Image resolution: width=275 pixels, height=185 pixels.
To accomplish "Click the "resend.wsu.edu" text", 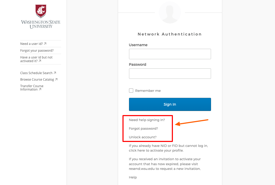I will 142,169.
